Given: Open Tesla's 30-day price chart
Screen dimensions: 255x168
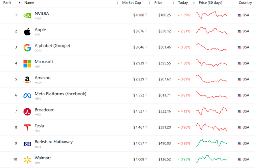Looking at the screenshot, I should (x=212, y=127).
